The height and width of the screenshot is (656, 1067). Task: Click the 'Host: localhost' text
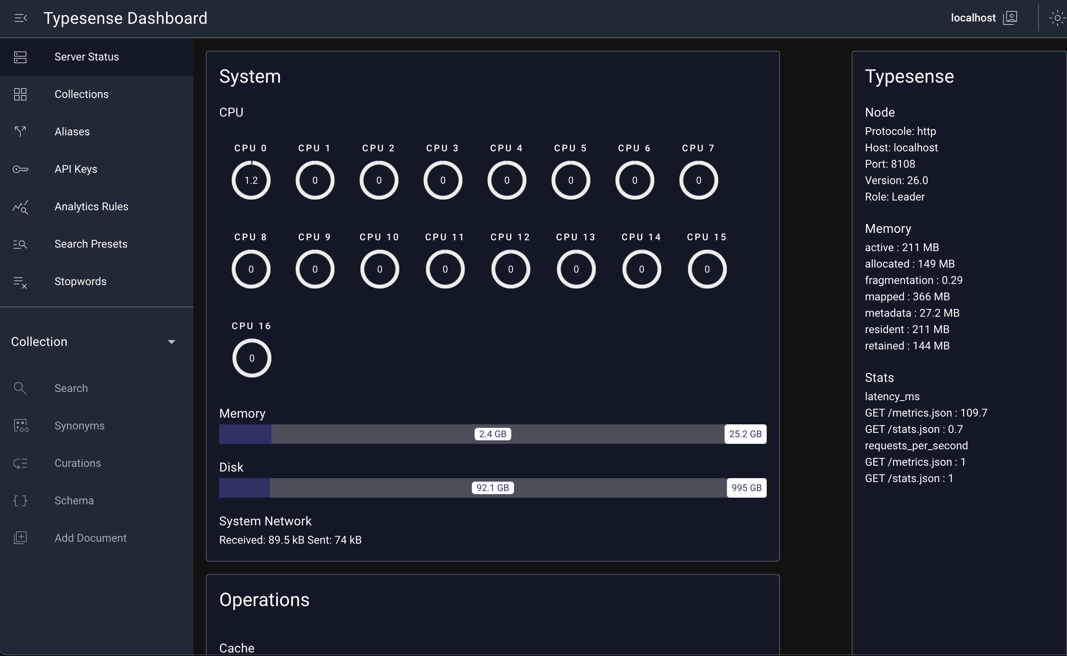click(901, 148)
